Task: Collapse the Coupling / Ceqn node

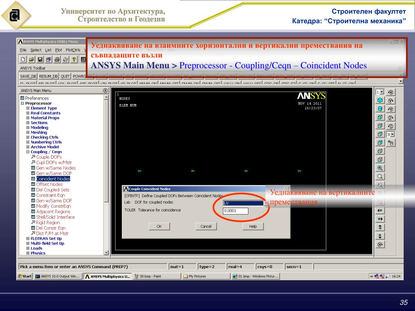Action: tap(28, 152)
